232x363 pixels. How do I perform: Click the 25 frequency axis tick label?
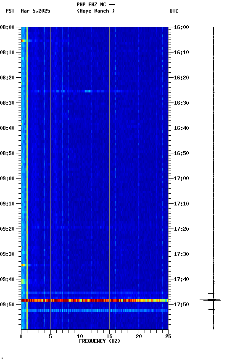(x=168, y=337)
